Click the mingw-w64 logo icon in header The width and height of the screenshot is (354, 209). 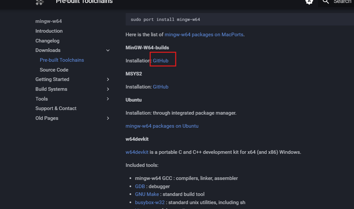[40, 2]
